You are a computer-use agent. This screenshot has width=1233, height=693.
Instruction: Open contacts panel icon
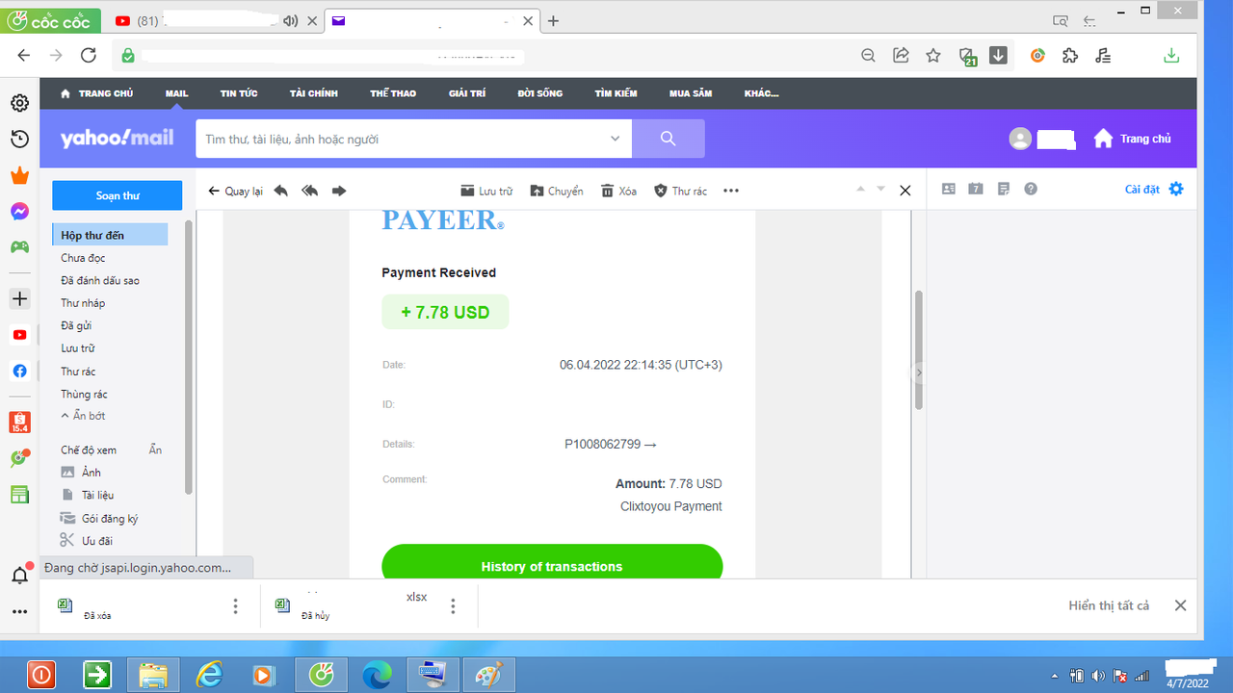tap(949, 189)
